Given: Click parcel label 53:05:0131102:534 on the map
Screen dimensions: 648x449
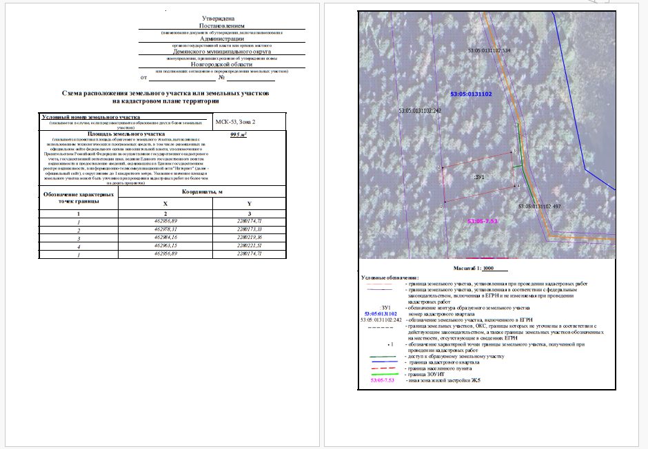Looking at the screenshot, I should (489, 50).
